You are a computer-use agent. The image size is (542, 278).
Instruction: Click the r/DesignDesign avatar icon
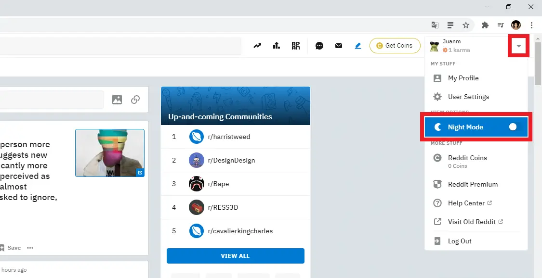pyautogui.click(x=197, y=160)
